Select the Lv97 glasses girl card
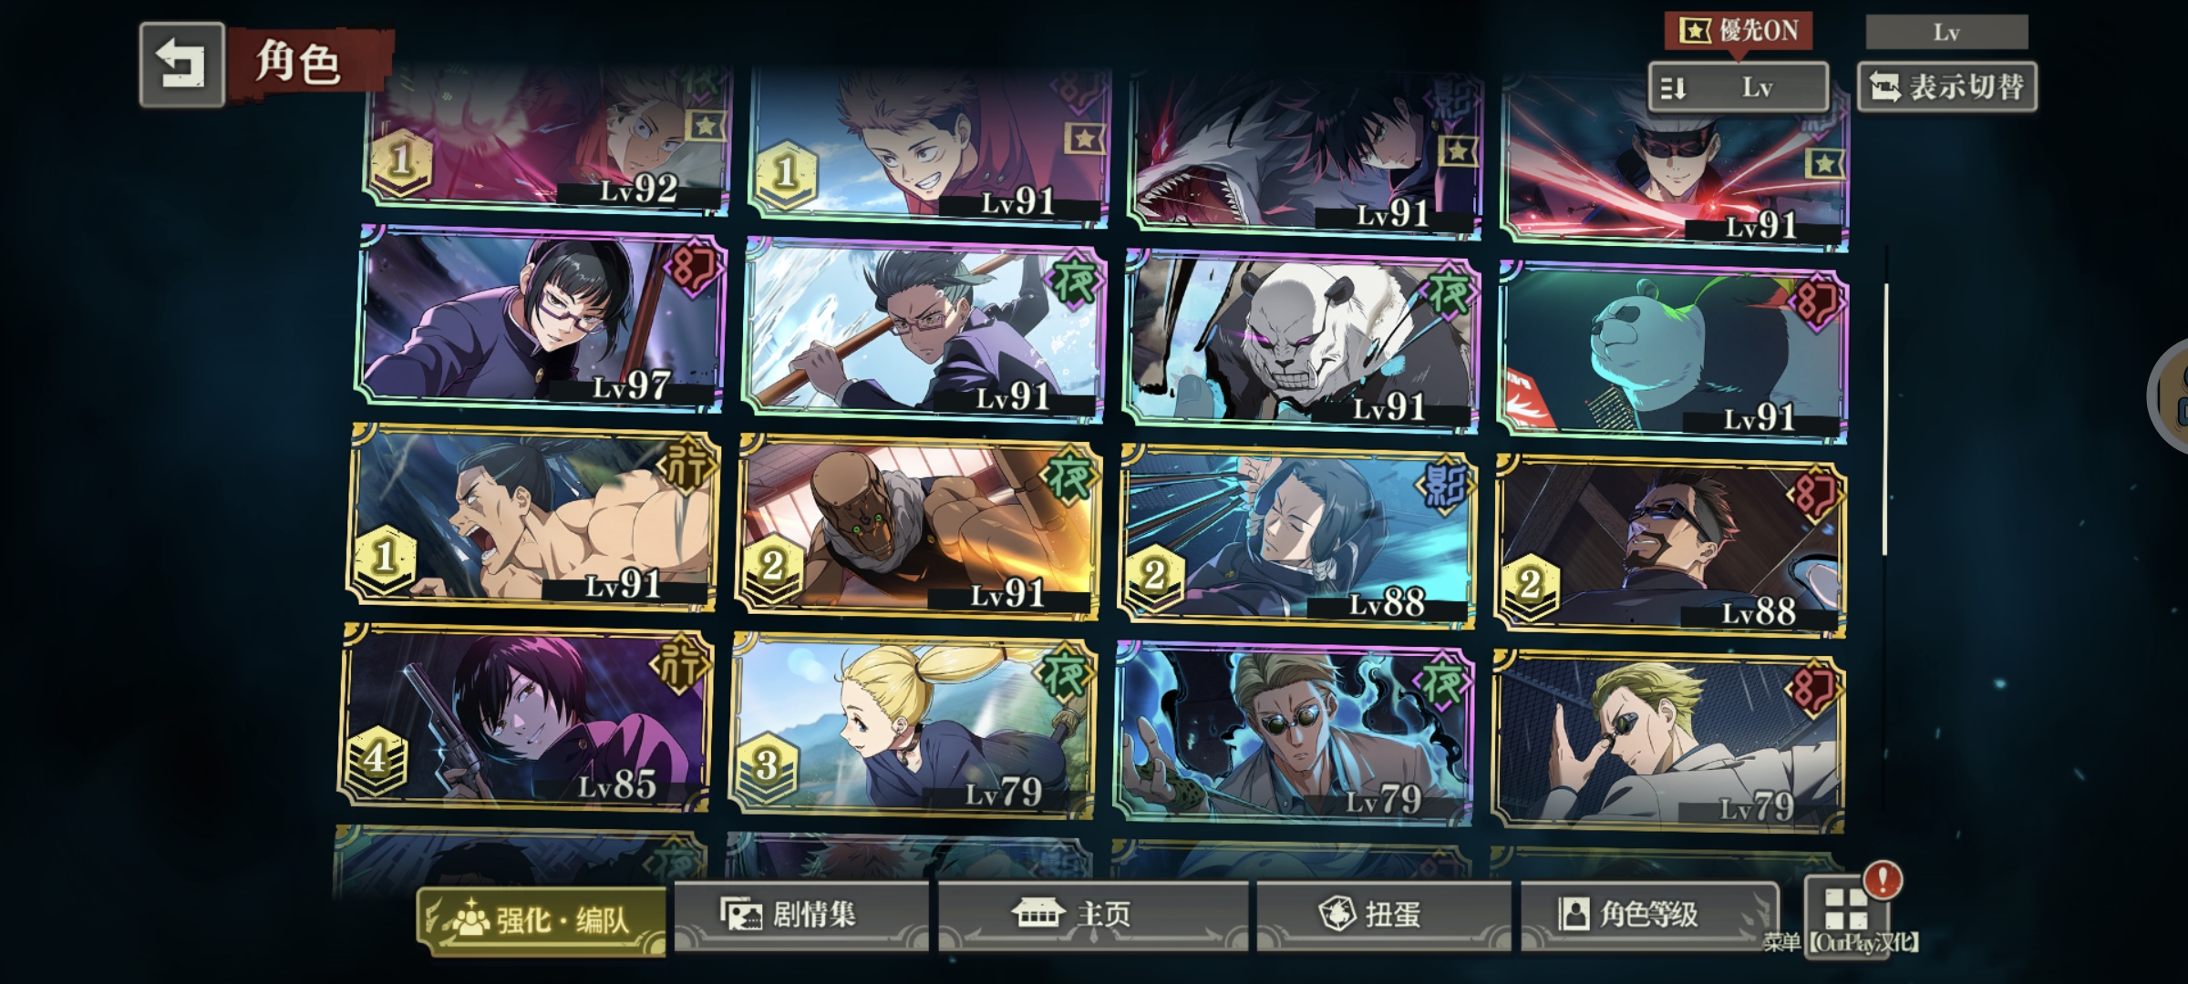 (540, 318)
